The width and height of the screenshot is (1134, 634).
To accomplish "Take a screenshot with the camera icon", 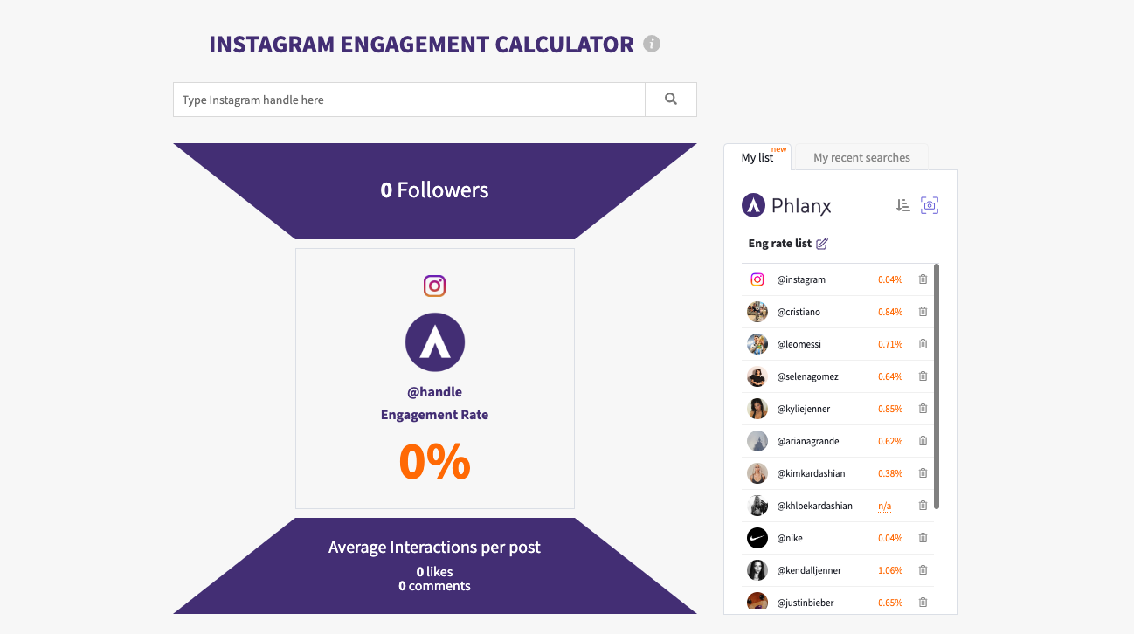I will click(x=930, y=205).
